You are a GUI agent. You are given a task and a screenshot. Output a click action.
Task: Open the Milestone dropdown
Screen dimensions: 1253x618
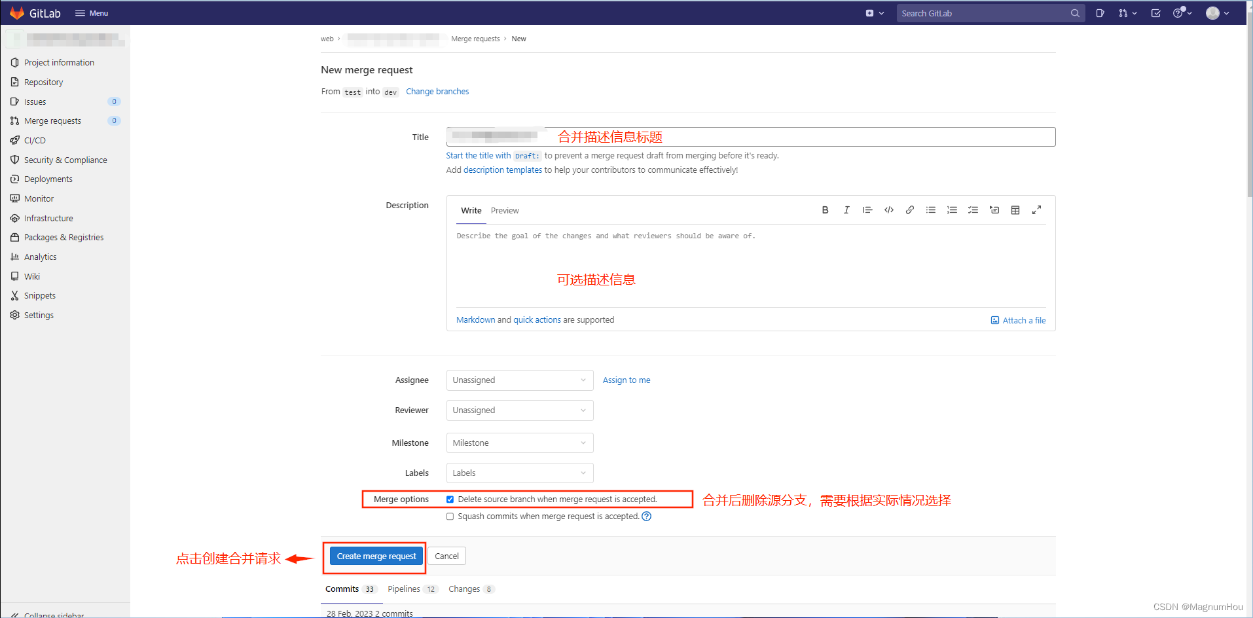pyautogui.click(x=520, y=443)
